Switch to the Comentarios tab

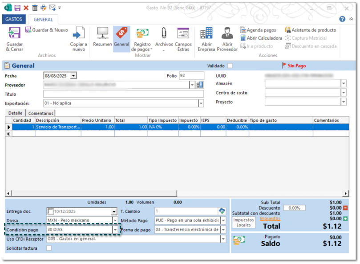coord(41,113)
